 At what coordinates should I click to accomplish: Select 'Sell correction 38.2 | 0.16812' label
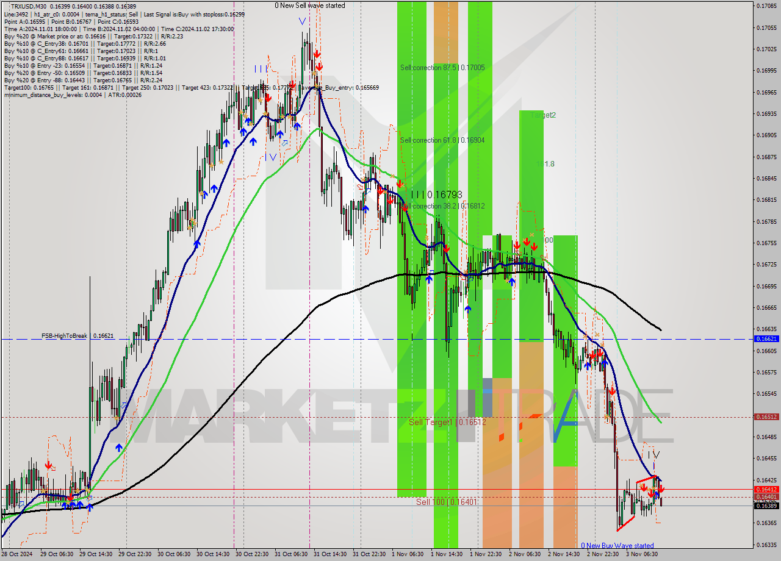click(x=444, y=206)
